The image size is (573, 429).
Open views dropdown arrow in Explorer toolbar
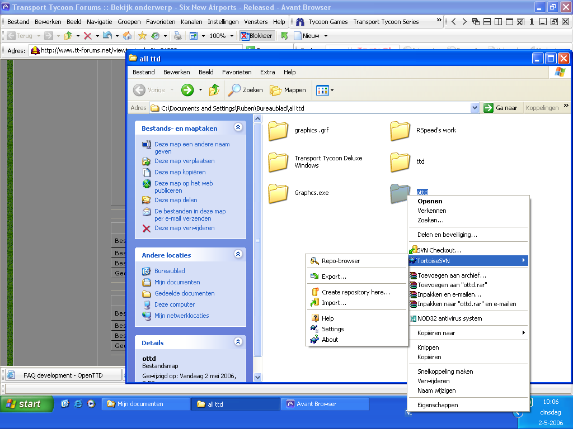(x=332, y=90)
